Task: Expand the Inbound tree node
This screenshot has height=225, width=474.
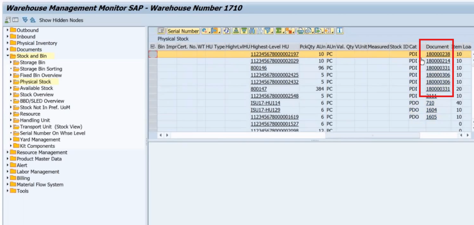Action: [x=7, y=37]
